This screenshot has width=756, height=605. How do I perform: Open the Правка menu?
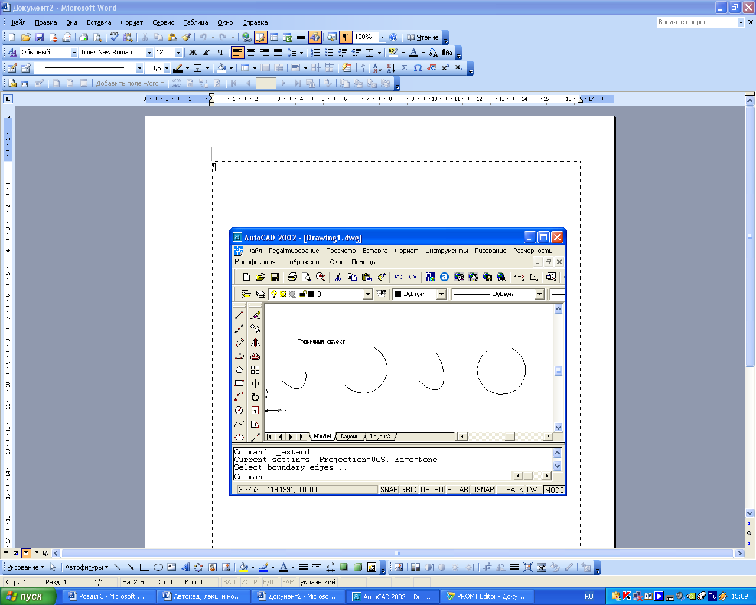[45, 22]
